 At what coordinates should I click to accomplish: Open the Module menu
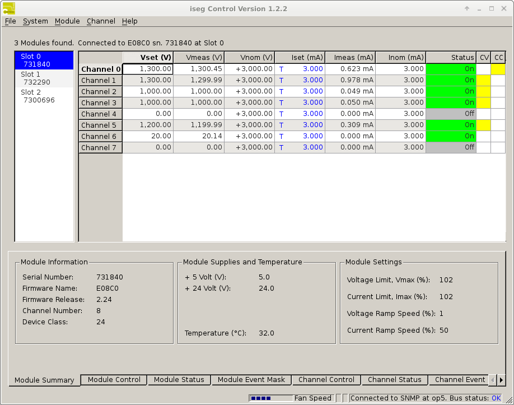[x=67, y=21]
